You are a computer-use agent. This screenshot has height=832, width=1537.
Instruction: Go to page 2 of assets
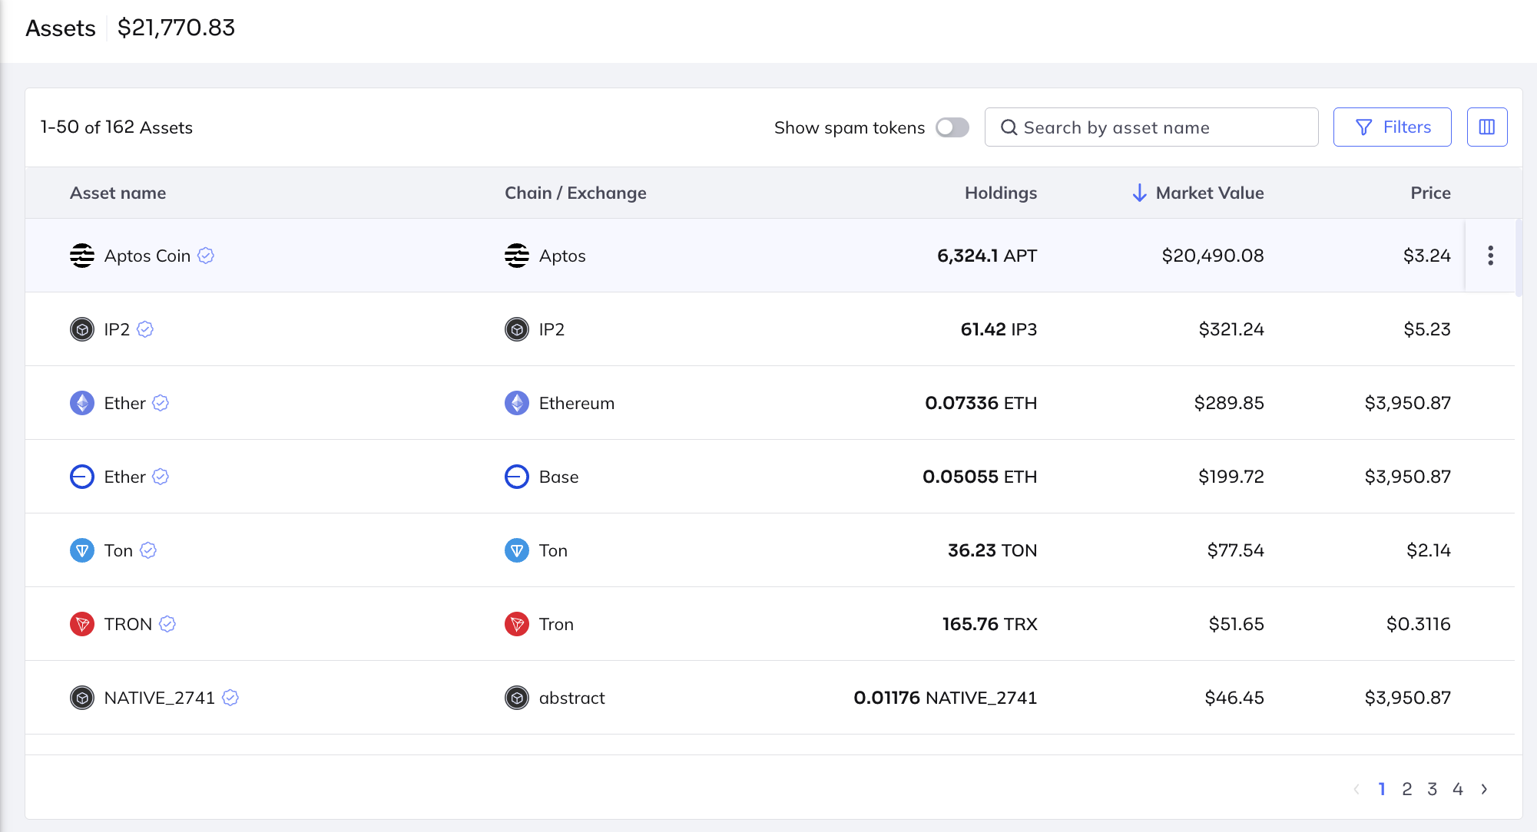pos(1407,789)
